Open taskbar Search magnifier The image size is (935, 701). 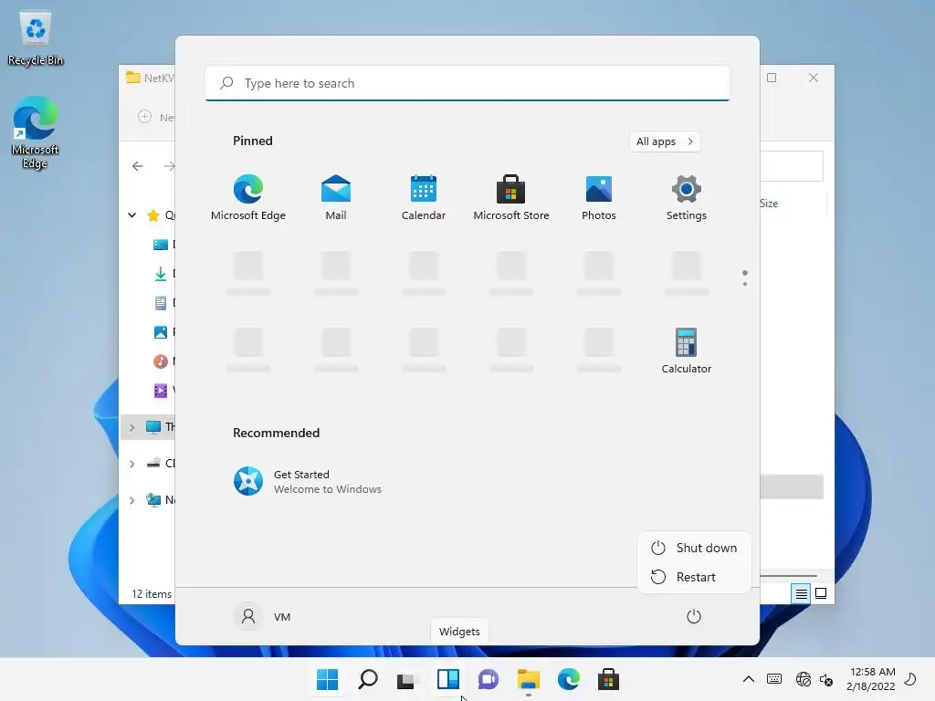[368, 679]
